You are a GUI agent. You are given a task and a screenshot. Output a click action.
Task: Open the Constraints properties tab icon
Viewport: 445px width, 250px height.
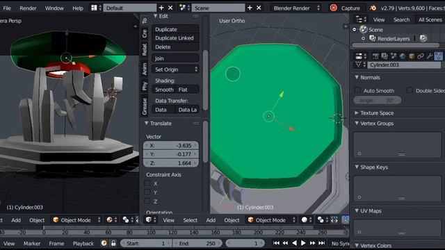pyautogui.click(x=421, y=56)
